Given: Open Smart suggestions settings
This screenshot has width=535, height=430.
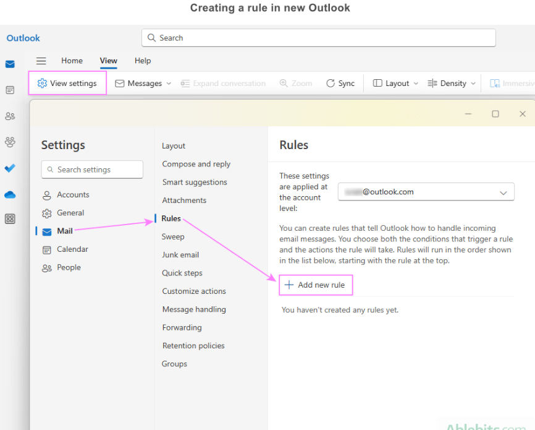Looking at the screenshot, I should (x=195, y=182).
